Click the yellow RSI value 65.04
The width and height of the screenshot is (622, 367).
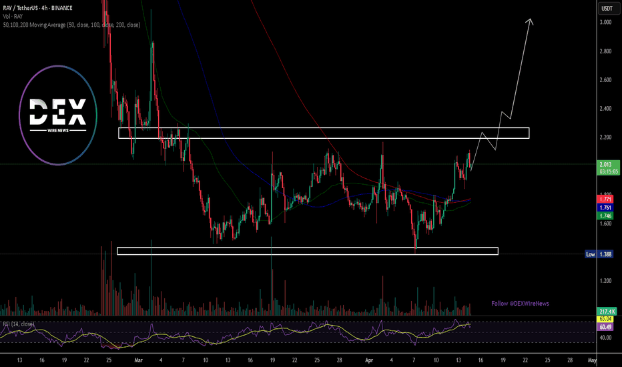(605, 318)
